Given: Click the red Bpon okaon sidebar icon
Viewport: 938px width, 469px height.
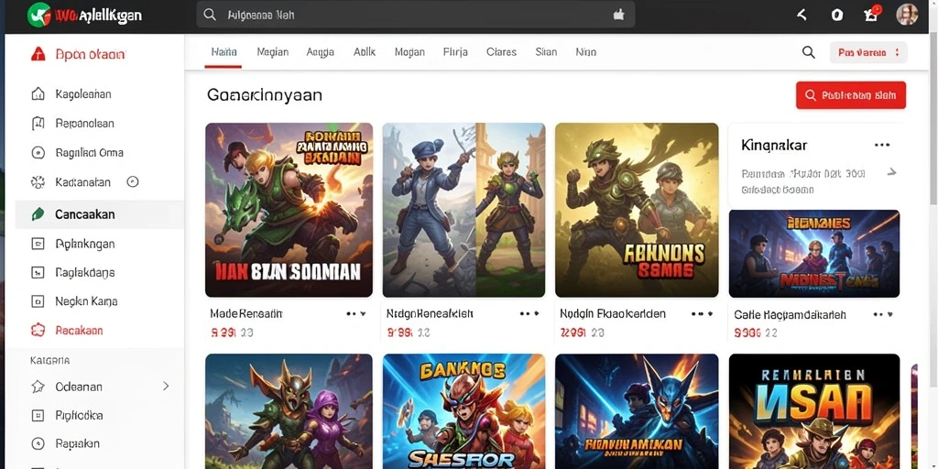Looking at the screenshot, I should coord(38,54).
